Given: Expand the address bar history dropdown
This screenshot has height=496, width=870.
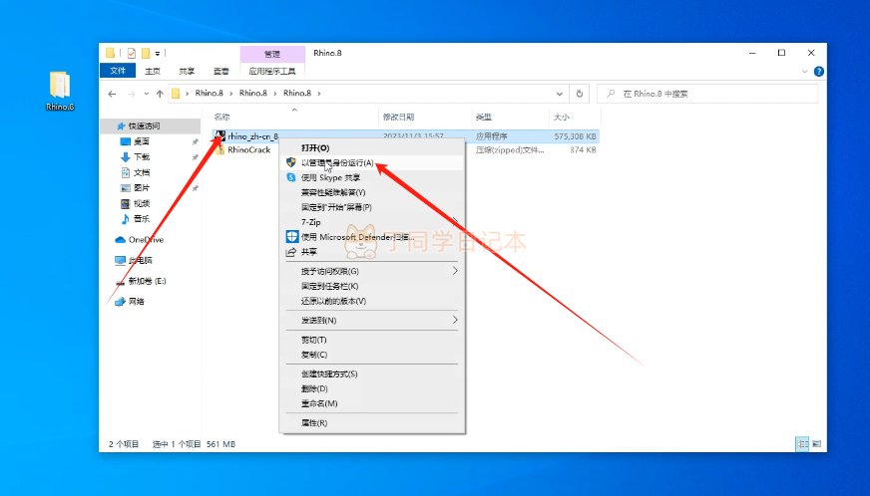Looking at the screenshot, I should pyautogui.click(x=560, y=94).
